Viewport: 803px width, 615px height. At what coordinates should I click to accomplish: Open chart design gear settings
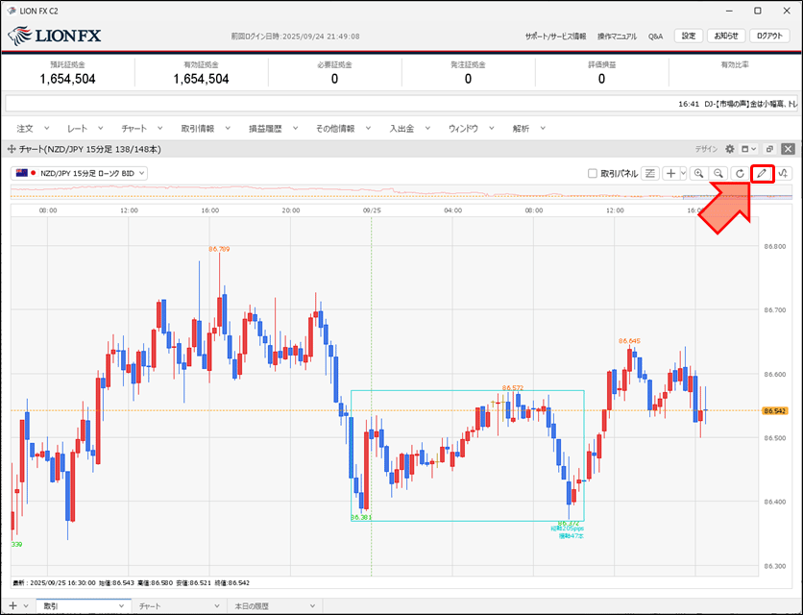(730, 150)
